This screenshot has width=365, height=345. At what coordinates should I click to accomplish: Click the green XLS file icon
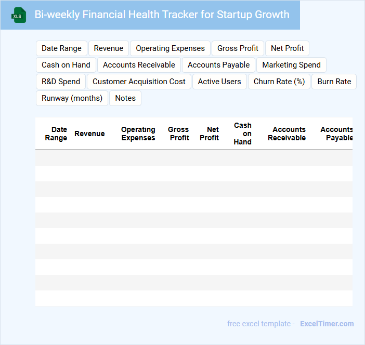19,15
